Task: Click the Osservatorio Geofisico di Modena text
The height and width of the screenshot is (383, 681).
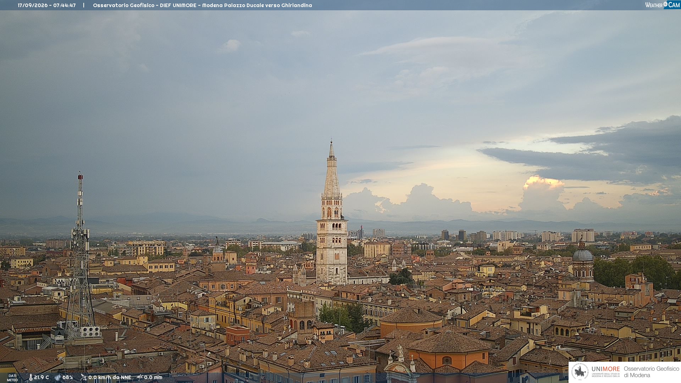Action: click(652, 372)
